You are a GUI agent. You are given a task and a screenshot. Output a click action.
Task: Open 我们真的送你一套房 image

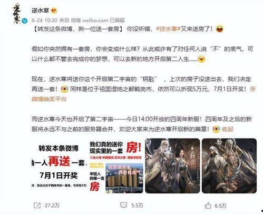tap(116, 166)
